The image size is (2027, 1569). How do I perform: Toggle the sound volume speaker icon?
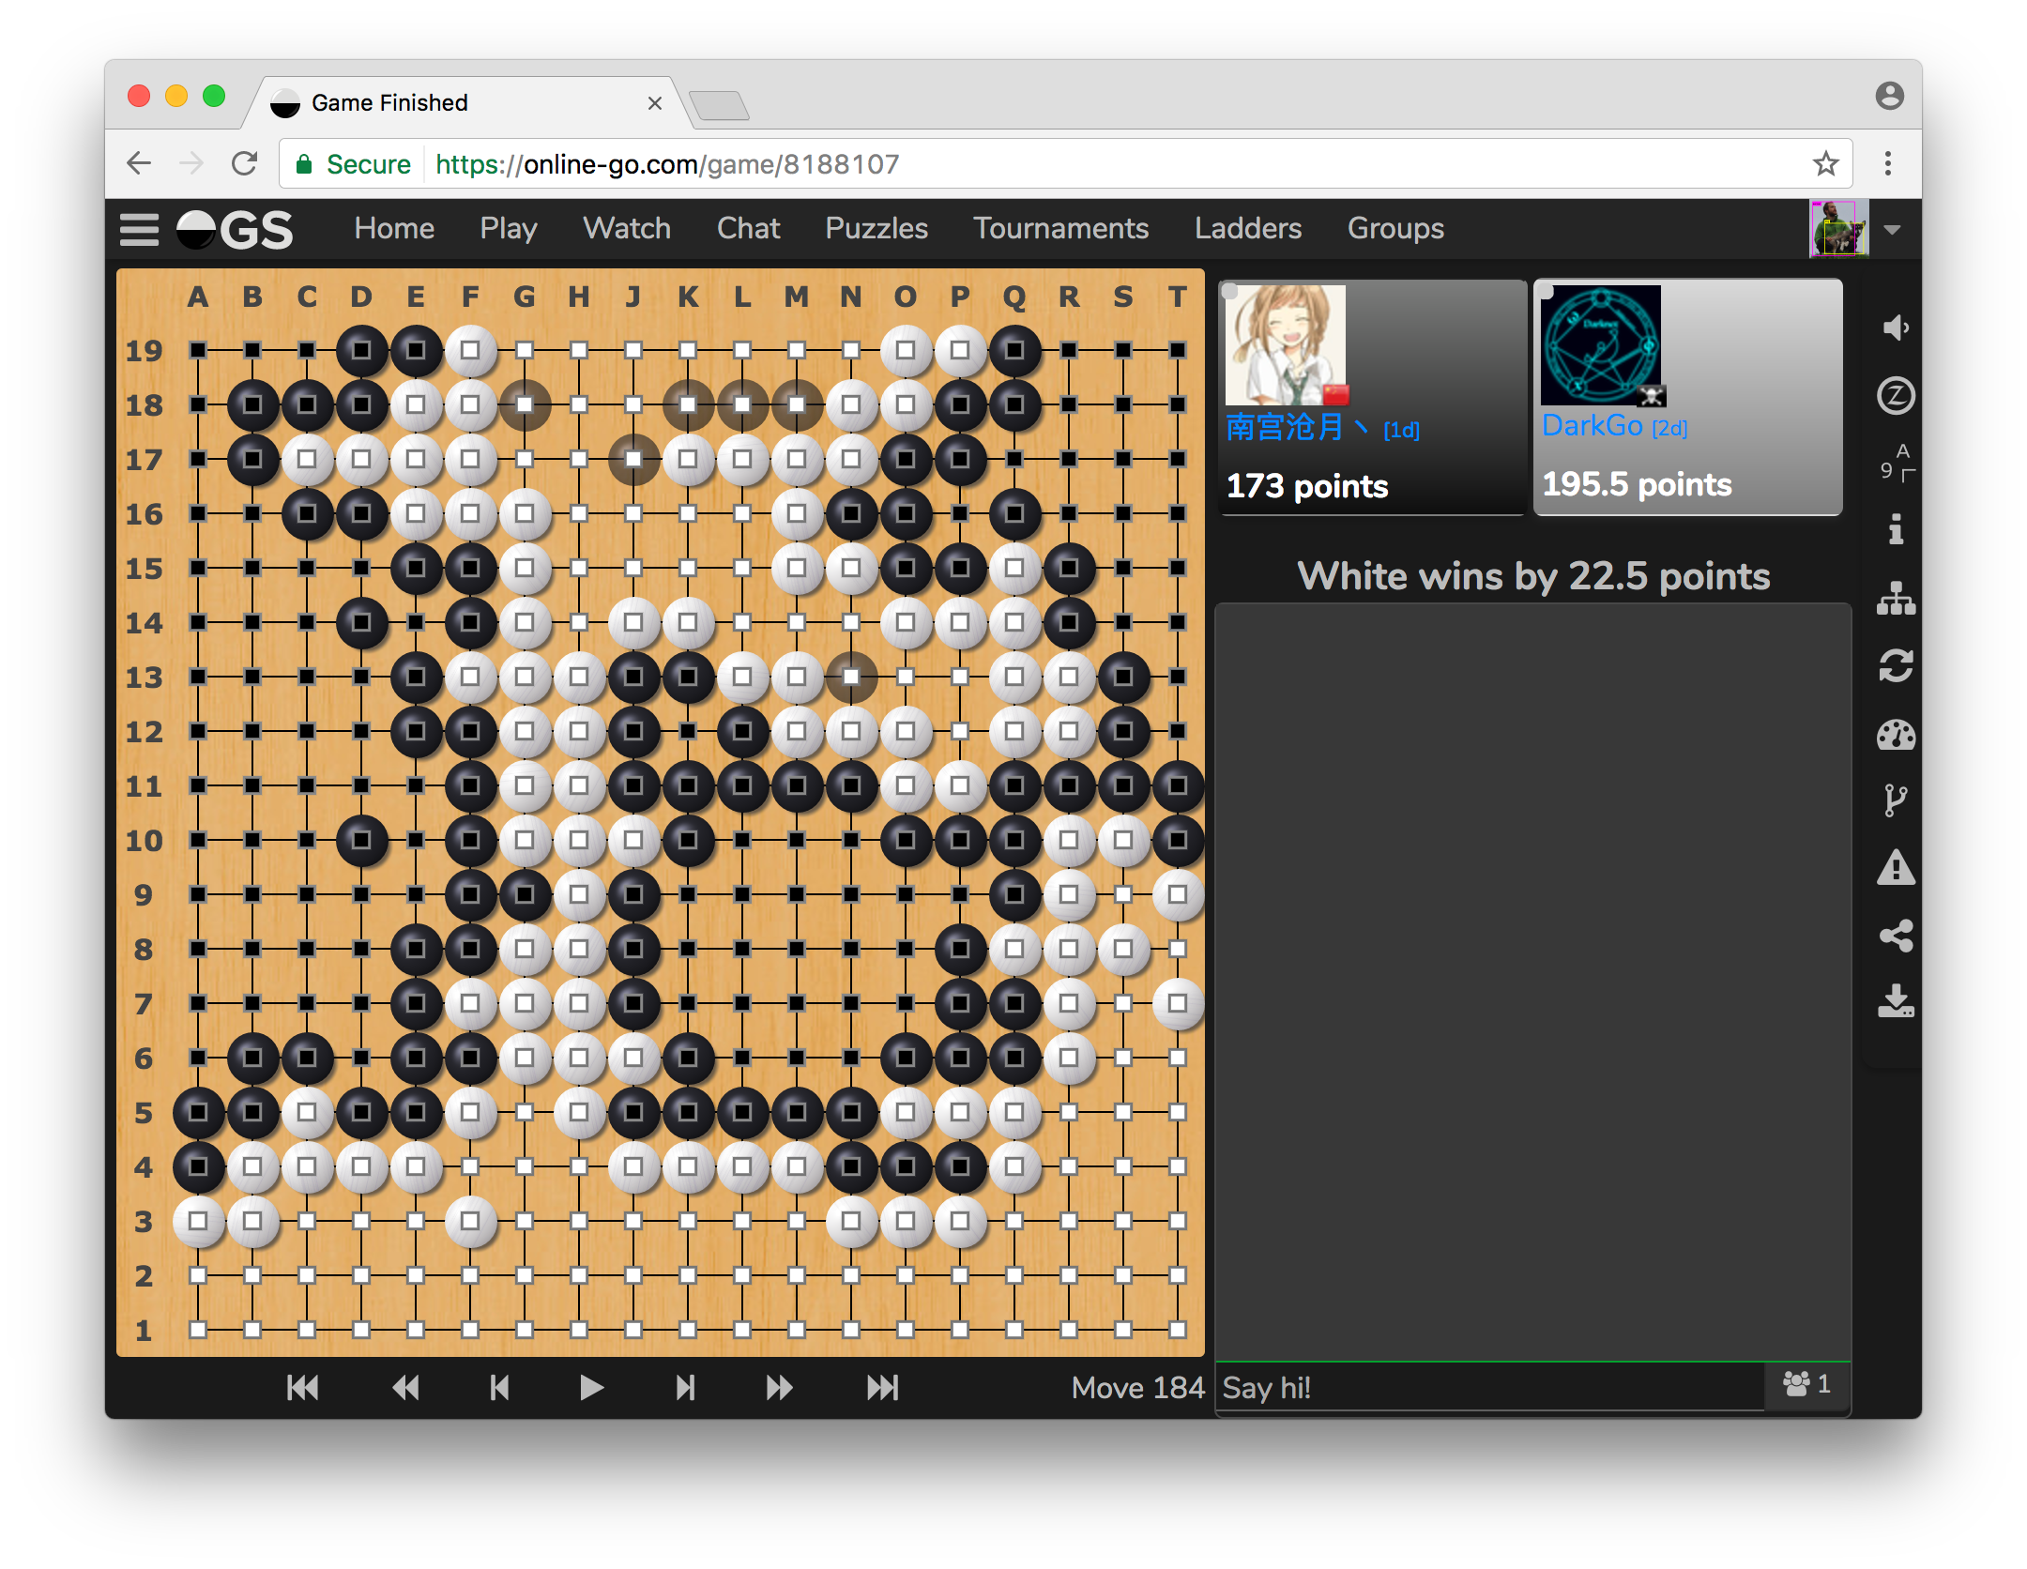click(1896, 328)
